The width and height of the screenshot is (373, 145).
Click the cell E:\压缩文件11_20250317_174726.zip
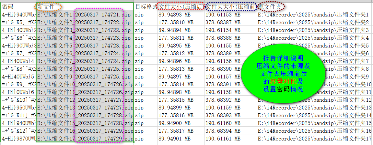pyautogui.click(x=85, y=92)
